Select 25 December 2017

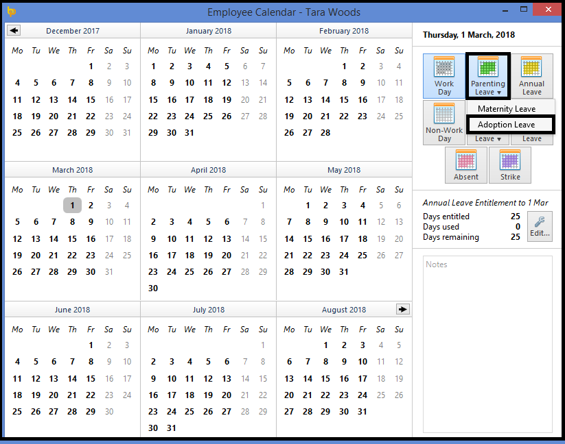17,133
